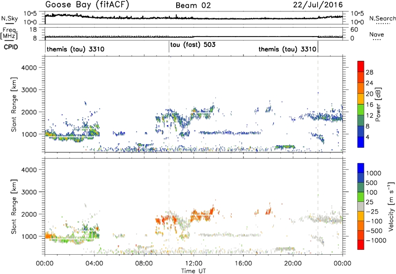
Task: Click the '00:00' label at the time axis start
Action: tap(45, 264)
